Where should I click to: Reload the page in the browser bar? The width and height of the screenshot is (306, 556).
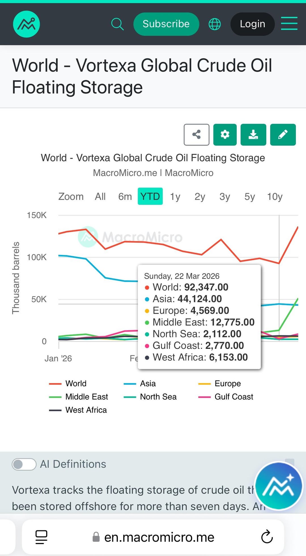pos(267,537)
